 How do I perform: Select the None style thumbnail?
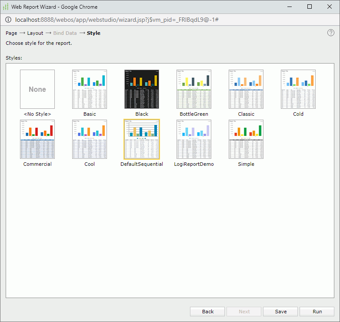[x=37, y=89]
